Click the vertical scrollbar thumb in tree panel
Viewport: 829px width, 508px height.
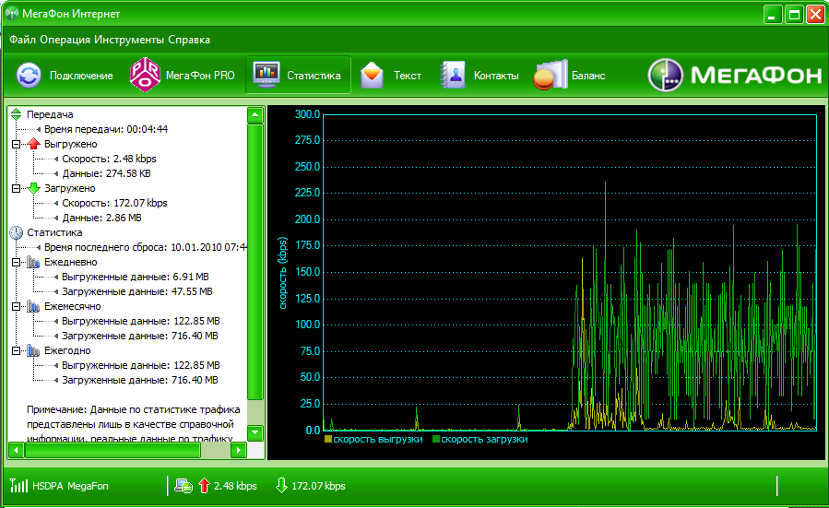point(255,262)
